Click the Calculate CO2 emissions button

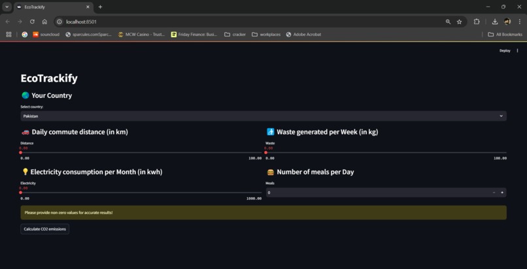tap(44, 229)
